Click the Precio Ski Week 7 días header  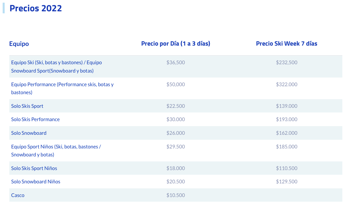click(x=286, y=43)
